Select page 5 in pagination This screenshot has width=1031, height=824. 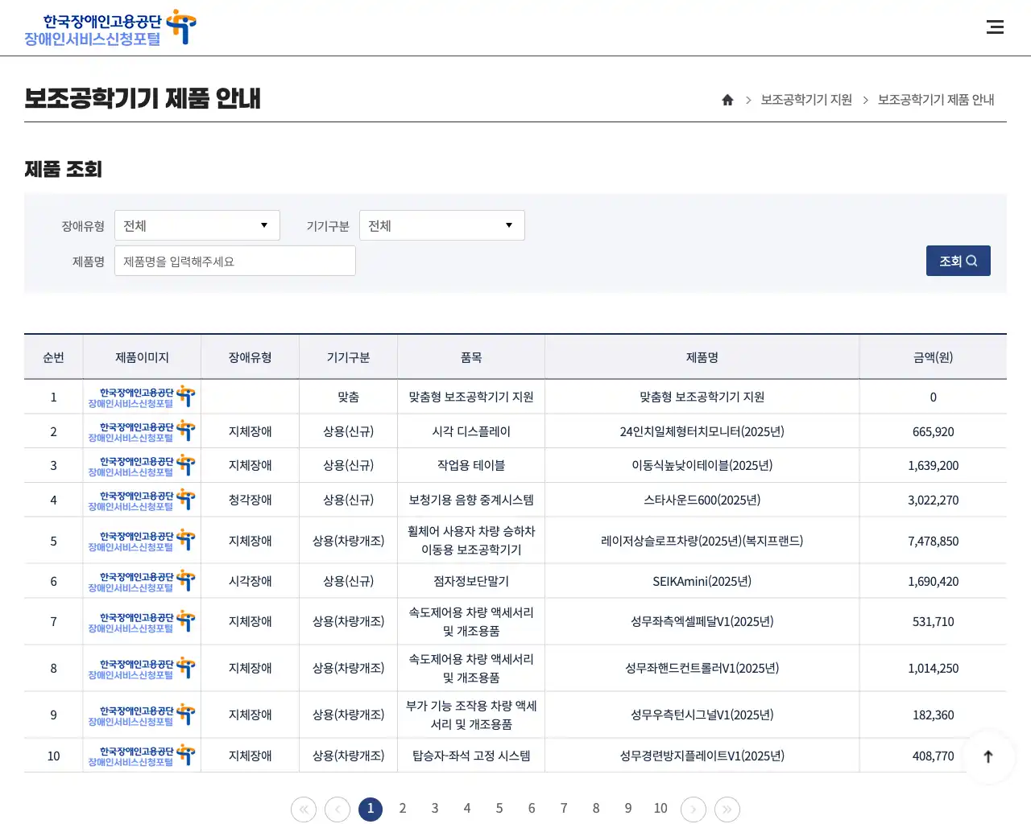click(x=499, y=809)
